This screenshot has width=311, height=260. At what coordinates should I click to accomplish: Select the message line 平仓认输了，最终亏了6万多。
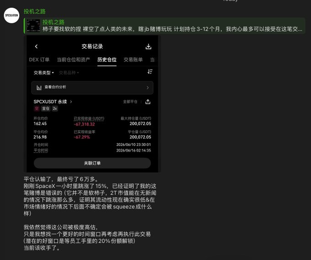click(x=61, y=179)
